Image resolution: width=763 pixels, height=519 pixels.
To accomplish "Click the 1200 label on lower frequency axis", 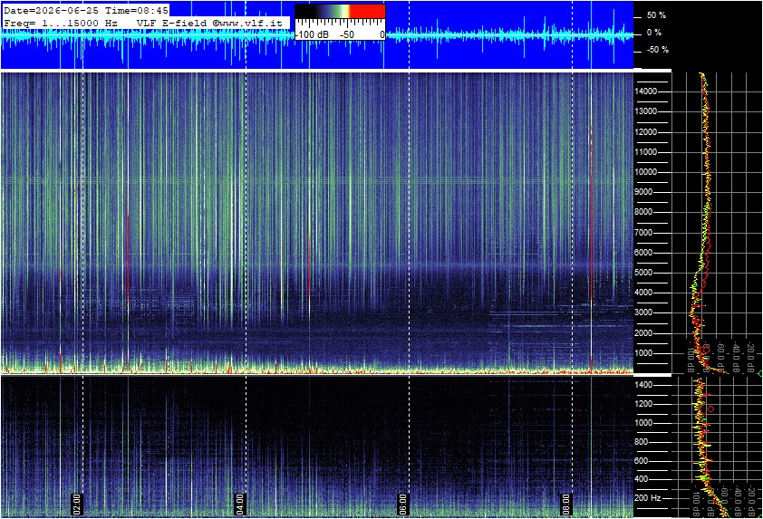I will (643, 404).
